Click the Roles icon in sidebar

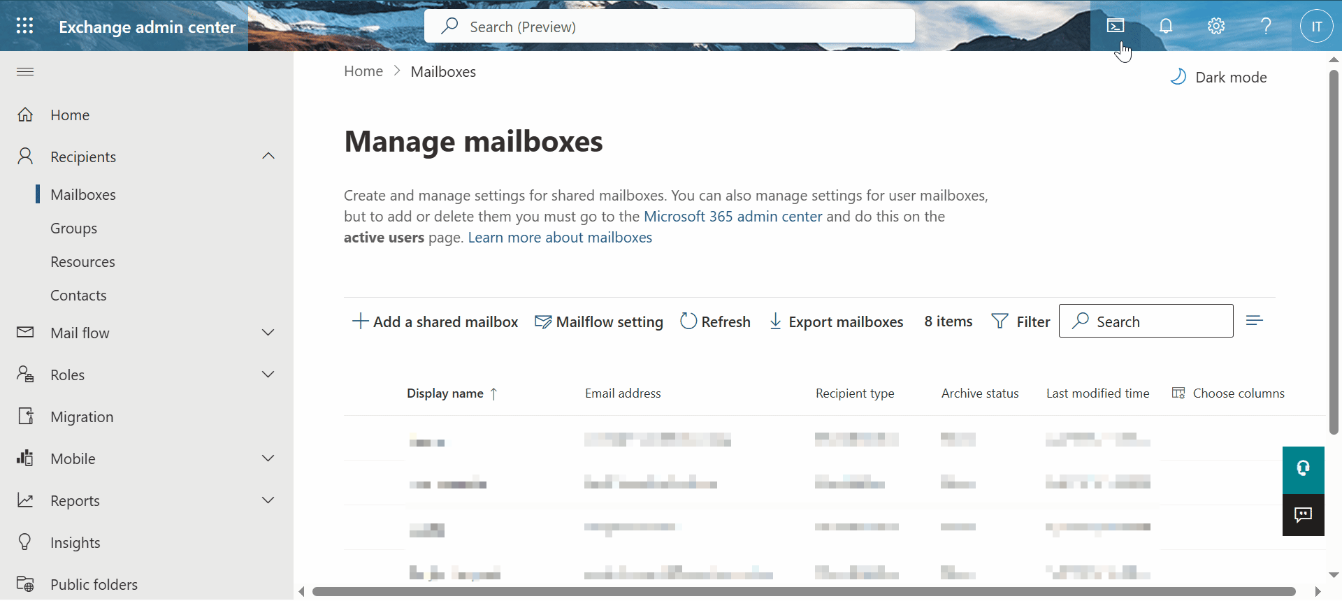point(25,374)
